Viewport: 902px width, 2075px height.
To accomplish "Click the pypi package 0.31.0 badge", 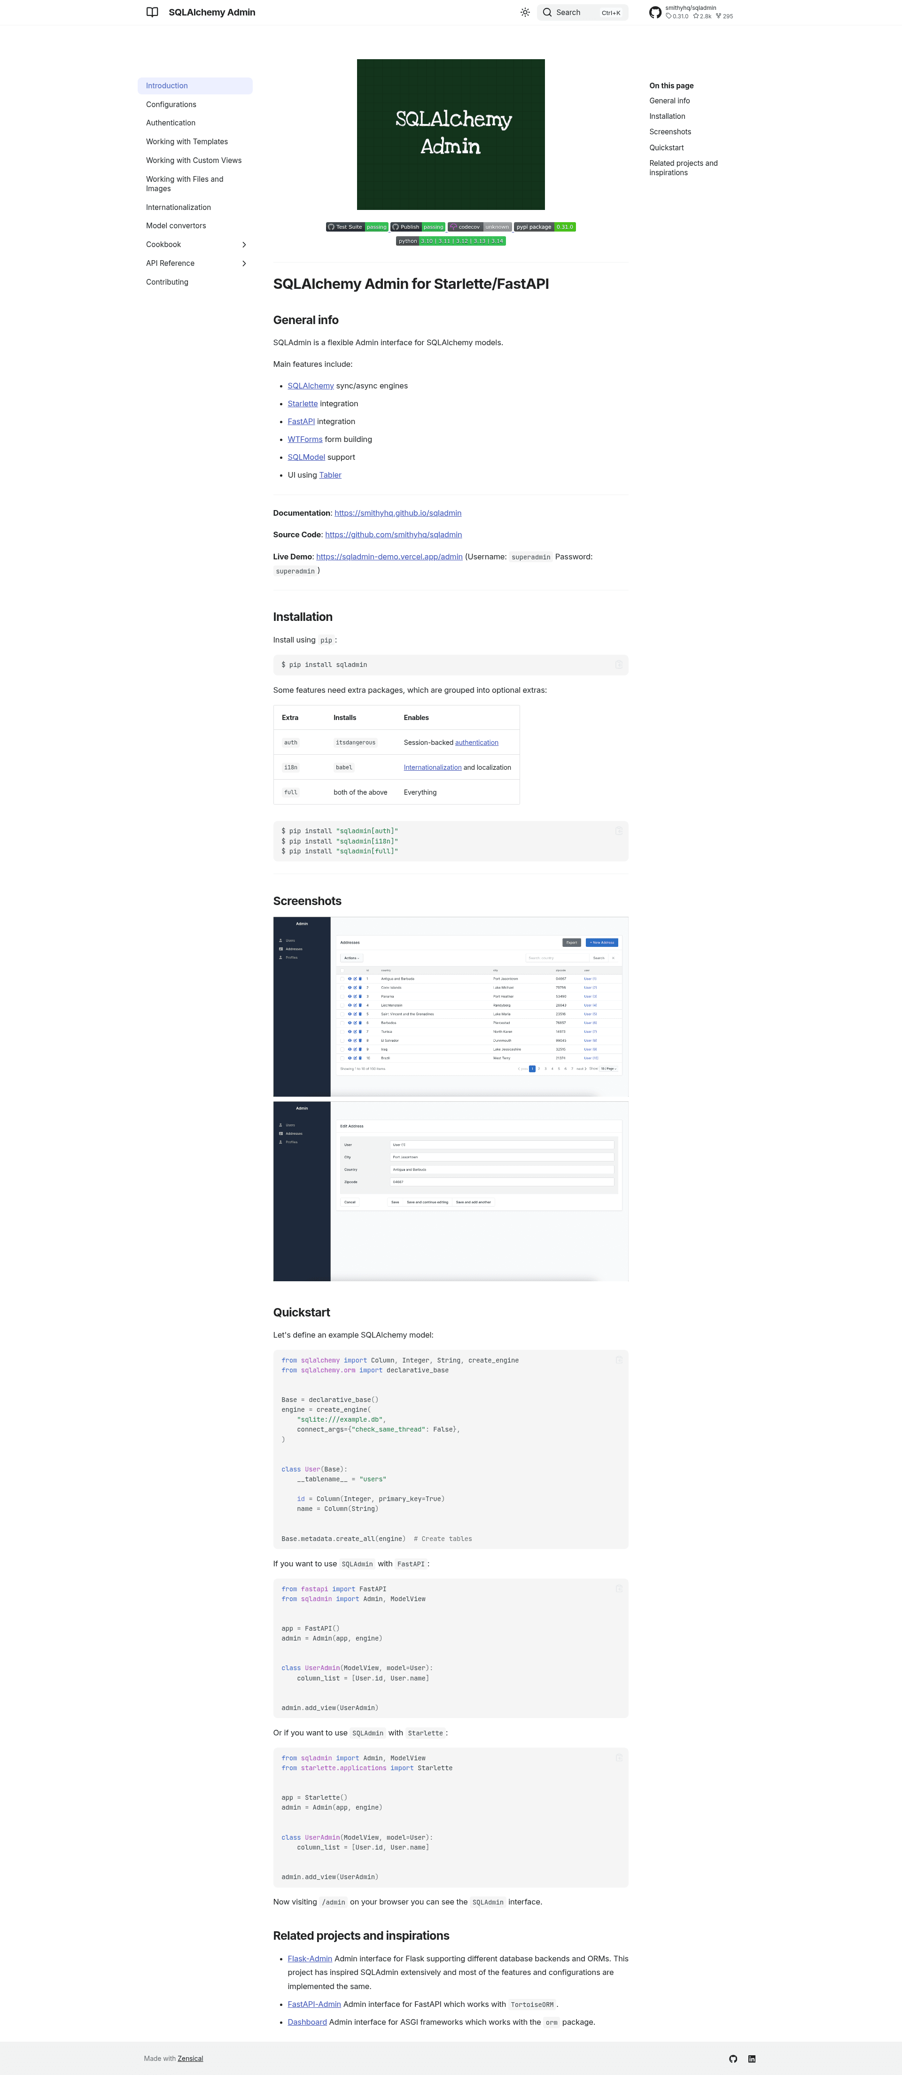I will tap(545, 227).
